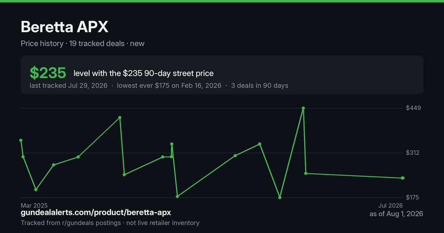Select the Mar 2025 x-axis label

(x=34, y=205)
